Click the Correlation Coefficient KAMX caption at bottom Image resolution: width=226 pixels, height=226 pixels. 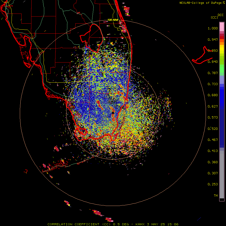[x=113, y=224]
